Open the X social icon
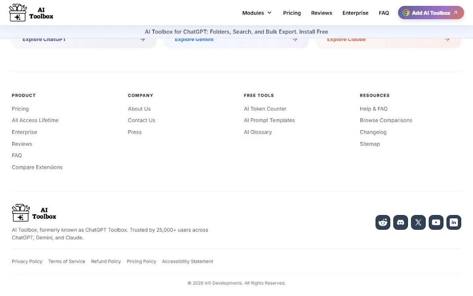The height and width of the screenshot is (296, 473). tap(418, 222)
